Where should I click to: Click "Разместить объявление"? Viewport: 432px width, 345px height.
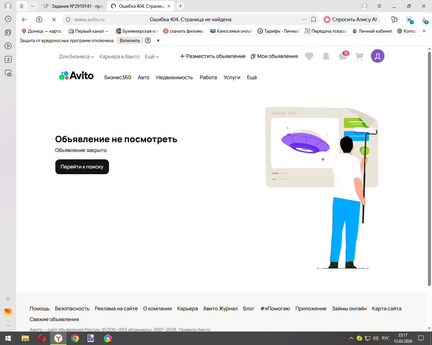213,56
